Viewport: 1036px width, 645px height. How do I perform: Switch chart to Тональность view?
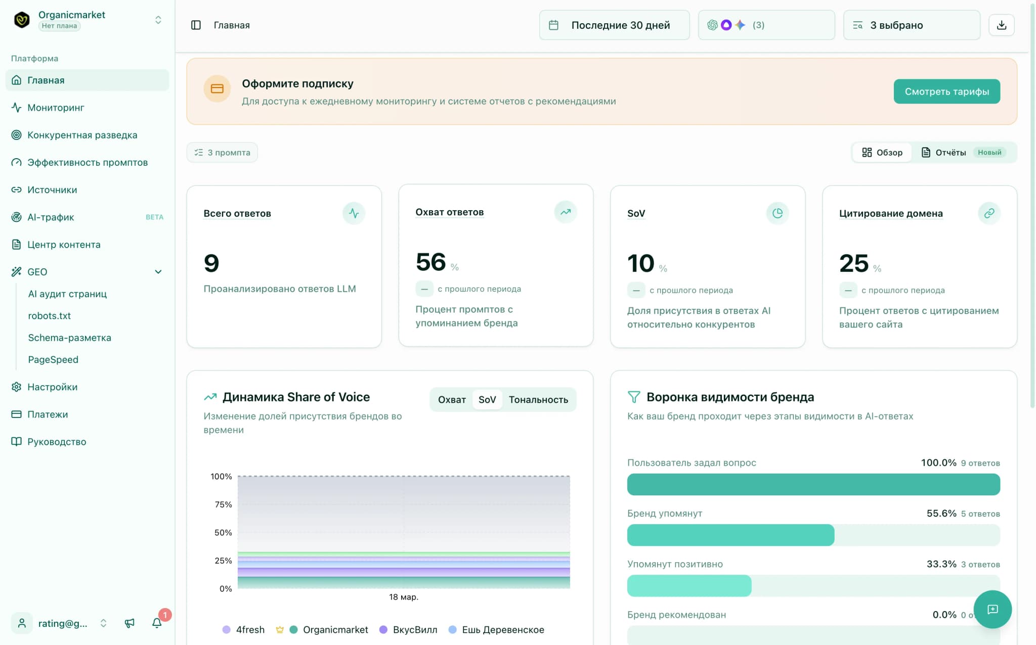[x=538, y=400]
